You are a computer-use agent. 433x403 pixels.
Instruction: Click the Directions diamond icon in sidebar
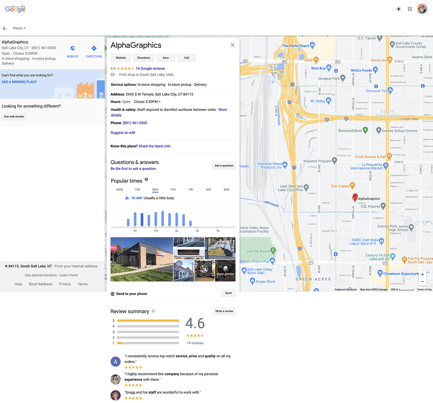click(x=94, y=48)
